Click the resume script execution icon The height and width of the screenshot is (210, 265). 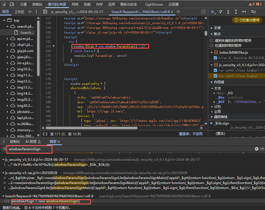tap(213, 12)
